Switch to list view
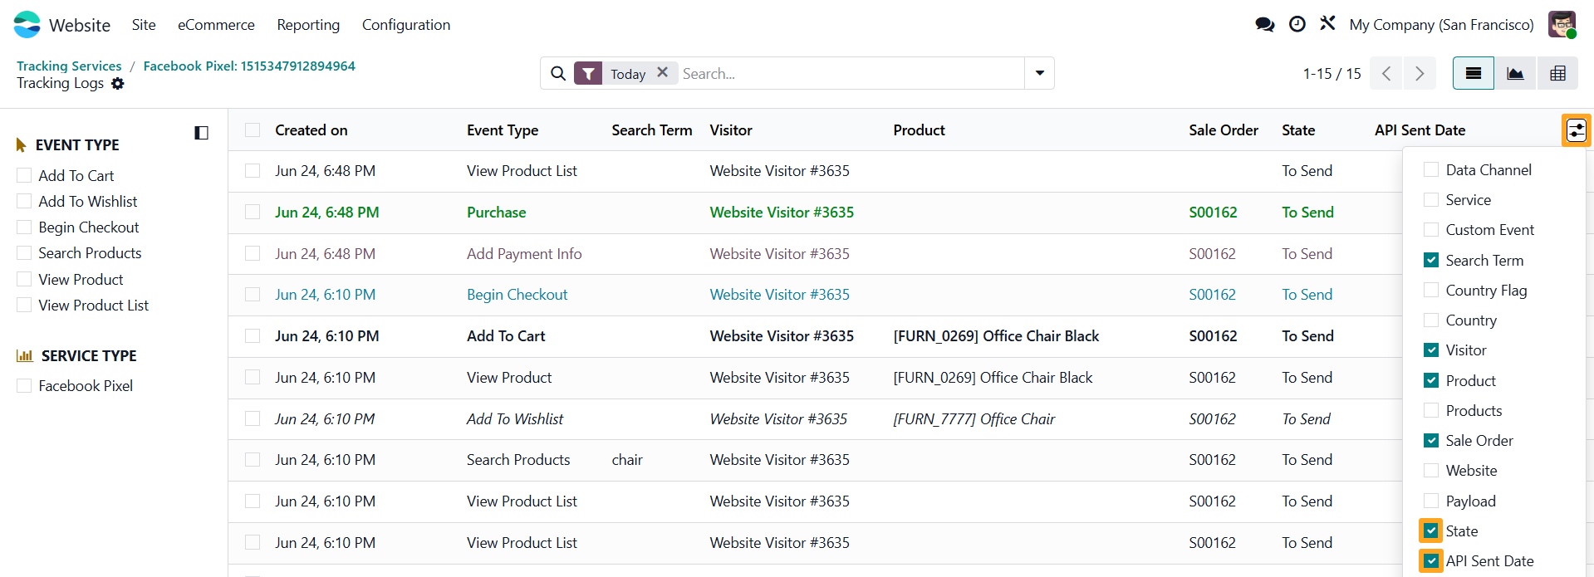 (1474, 74)
